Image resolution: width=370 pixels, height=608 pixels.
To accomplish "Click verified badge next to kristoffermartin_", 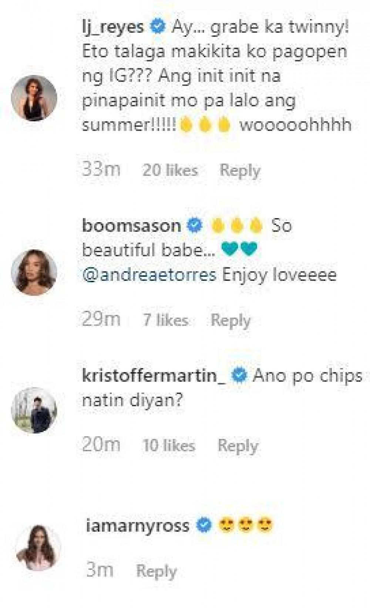I will [239, 376].
